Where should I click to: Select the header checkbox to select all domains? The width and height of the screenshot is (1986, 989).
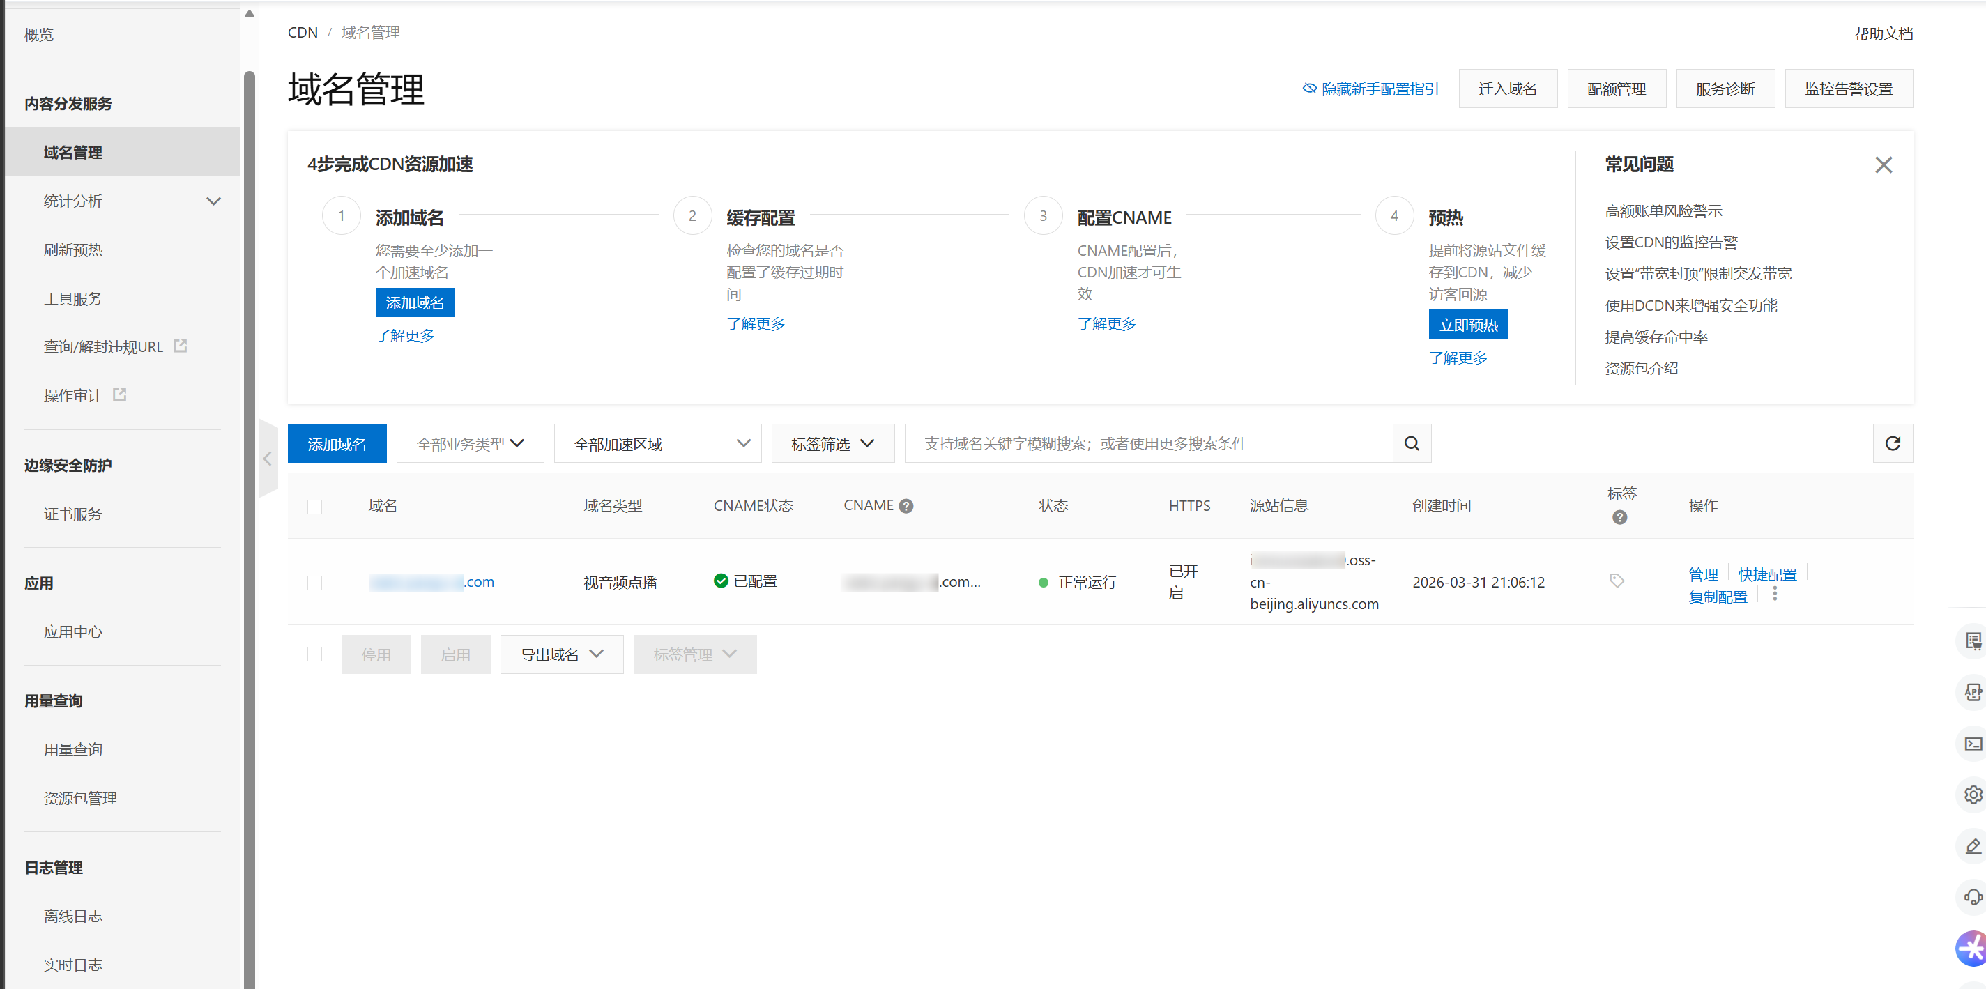(x=314, y=507)
